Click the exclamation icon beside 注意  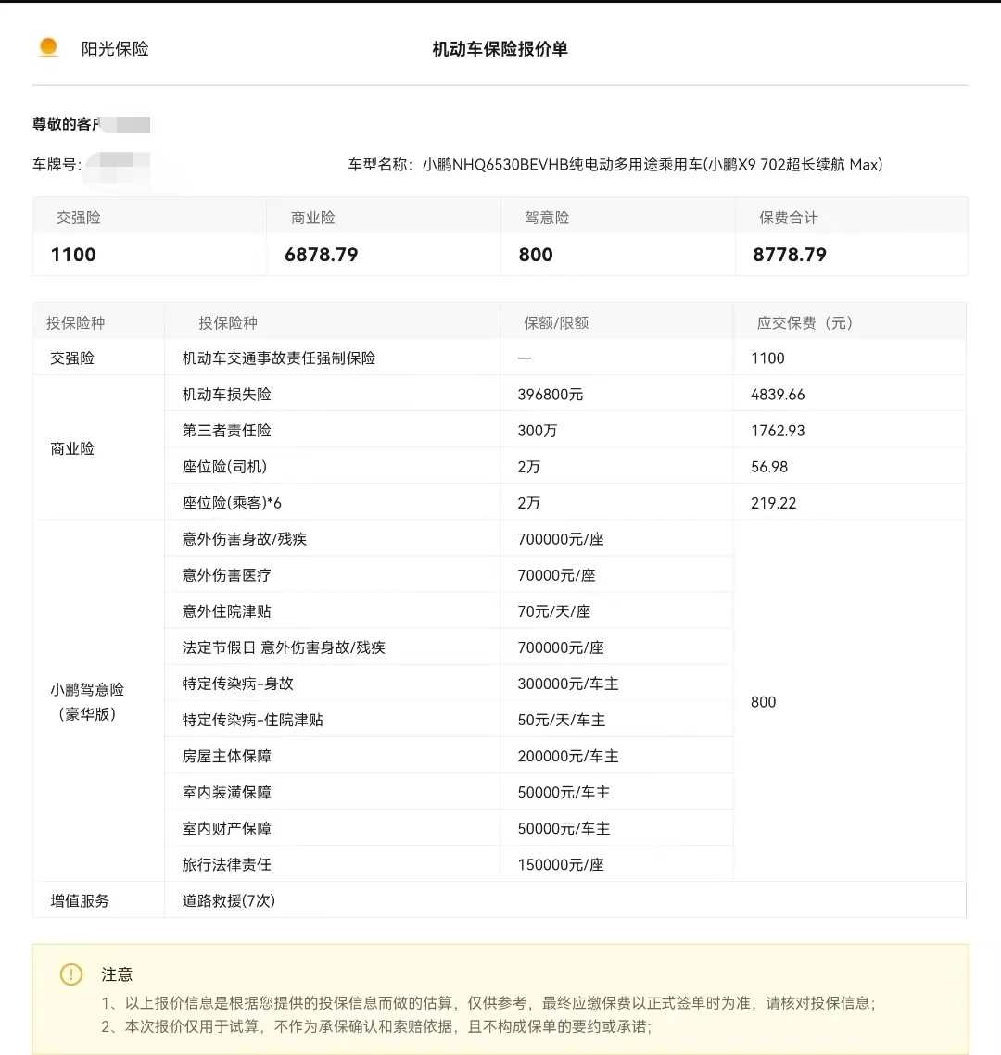(71, 973)
